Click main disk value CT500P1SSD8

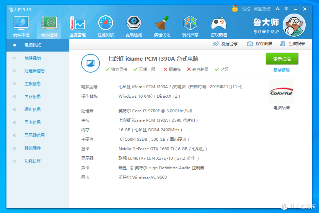(154, 140)
